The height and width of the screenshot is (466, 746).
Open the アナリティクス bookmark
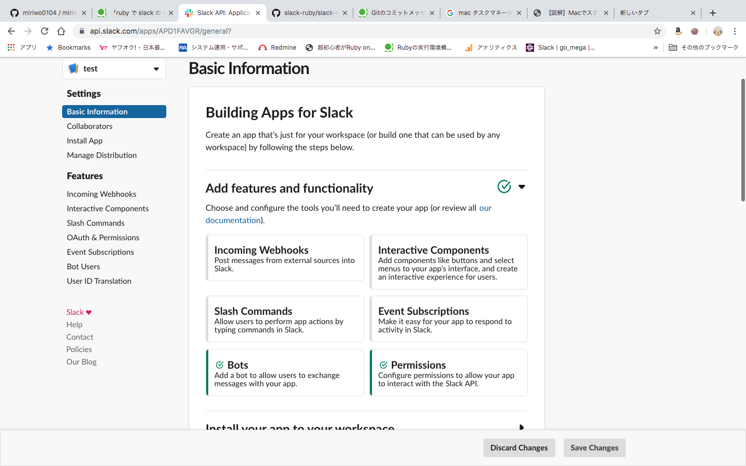click(x=491, y=48)
